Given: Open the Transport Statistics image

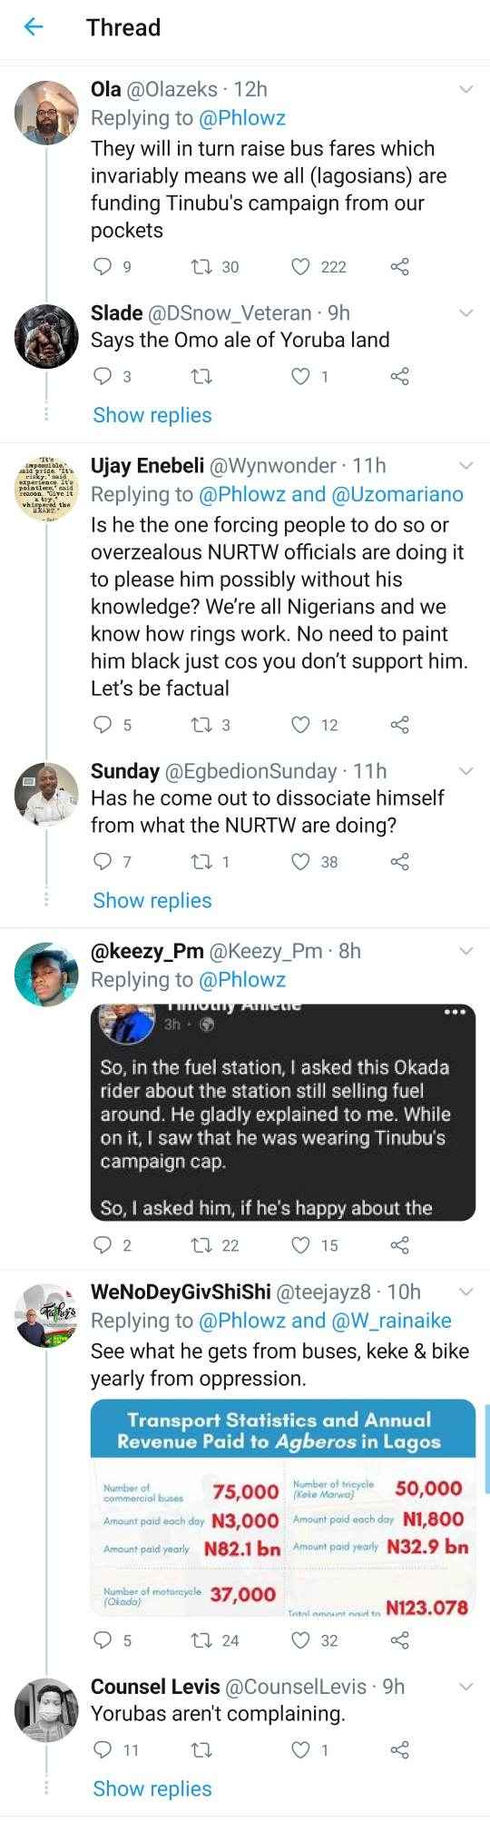Looking at the screenshot, I should [283, 1510].
